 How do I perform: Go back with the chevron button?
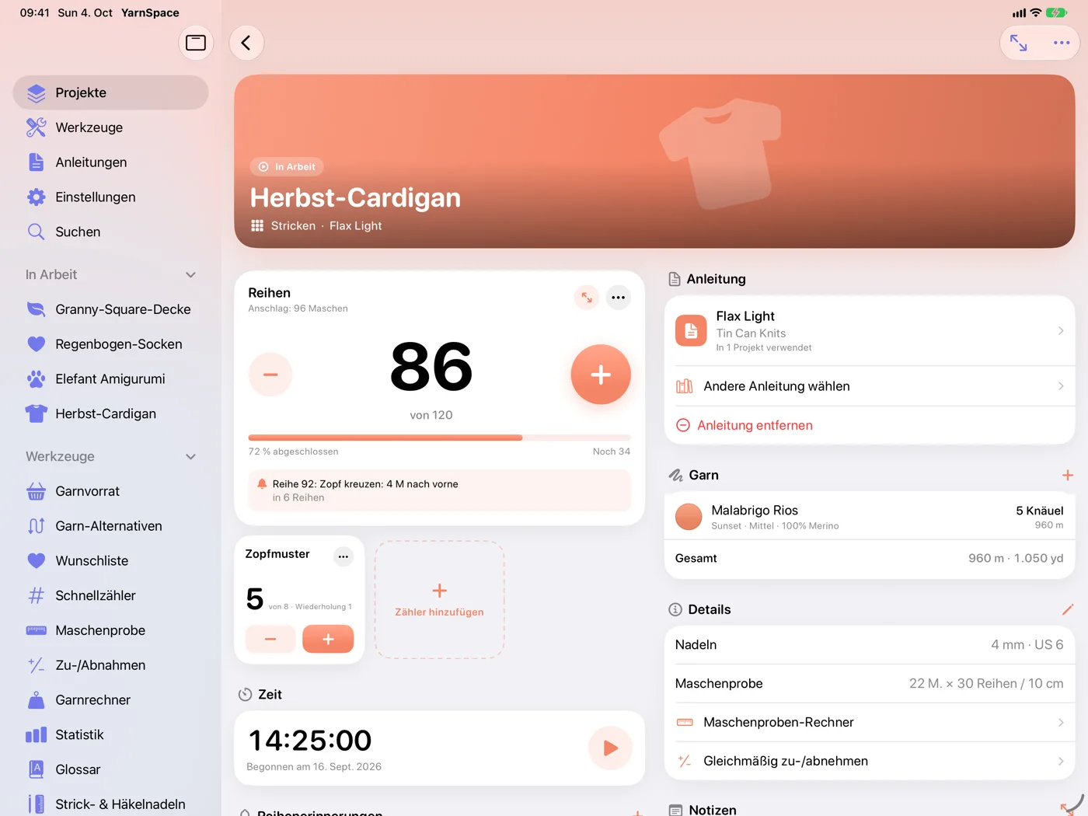246,43
